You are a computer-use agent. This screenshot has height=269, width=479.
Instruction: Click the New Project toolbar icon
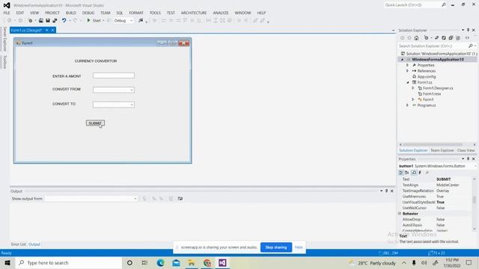[x=30, y=20]
